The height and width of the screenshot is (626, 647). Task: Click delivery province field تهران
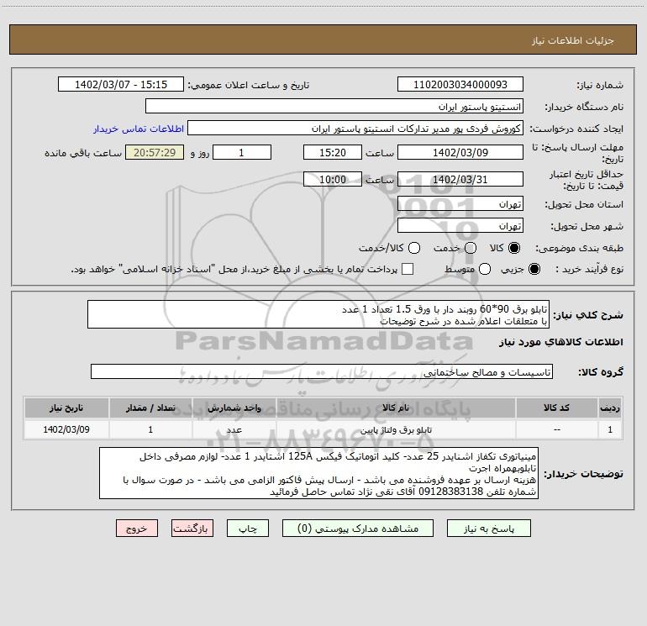coord(460,203)
